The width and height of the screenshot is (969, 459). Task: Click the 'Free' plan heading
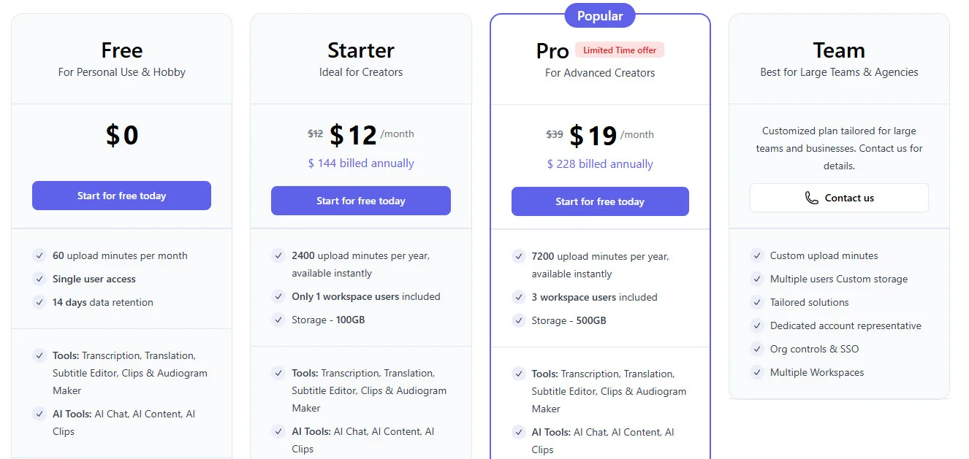click(121, 50)
